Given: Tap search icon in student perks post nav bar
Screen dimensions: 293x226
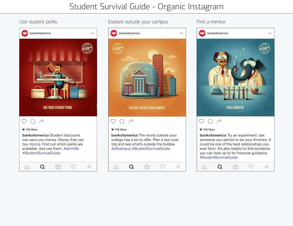Looking at the screenshot, I should pyautogui.click(x=42, y=167).
